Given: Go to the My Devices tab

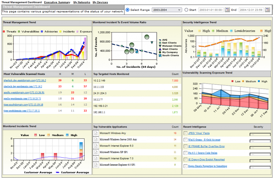Looking at the screenshot, I should pyautogui.click(x=100, y=2).
